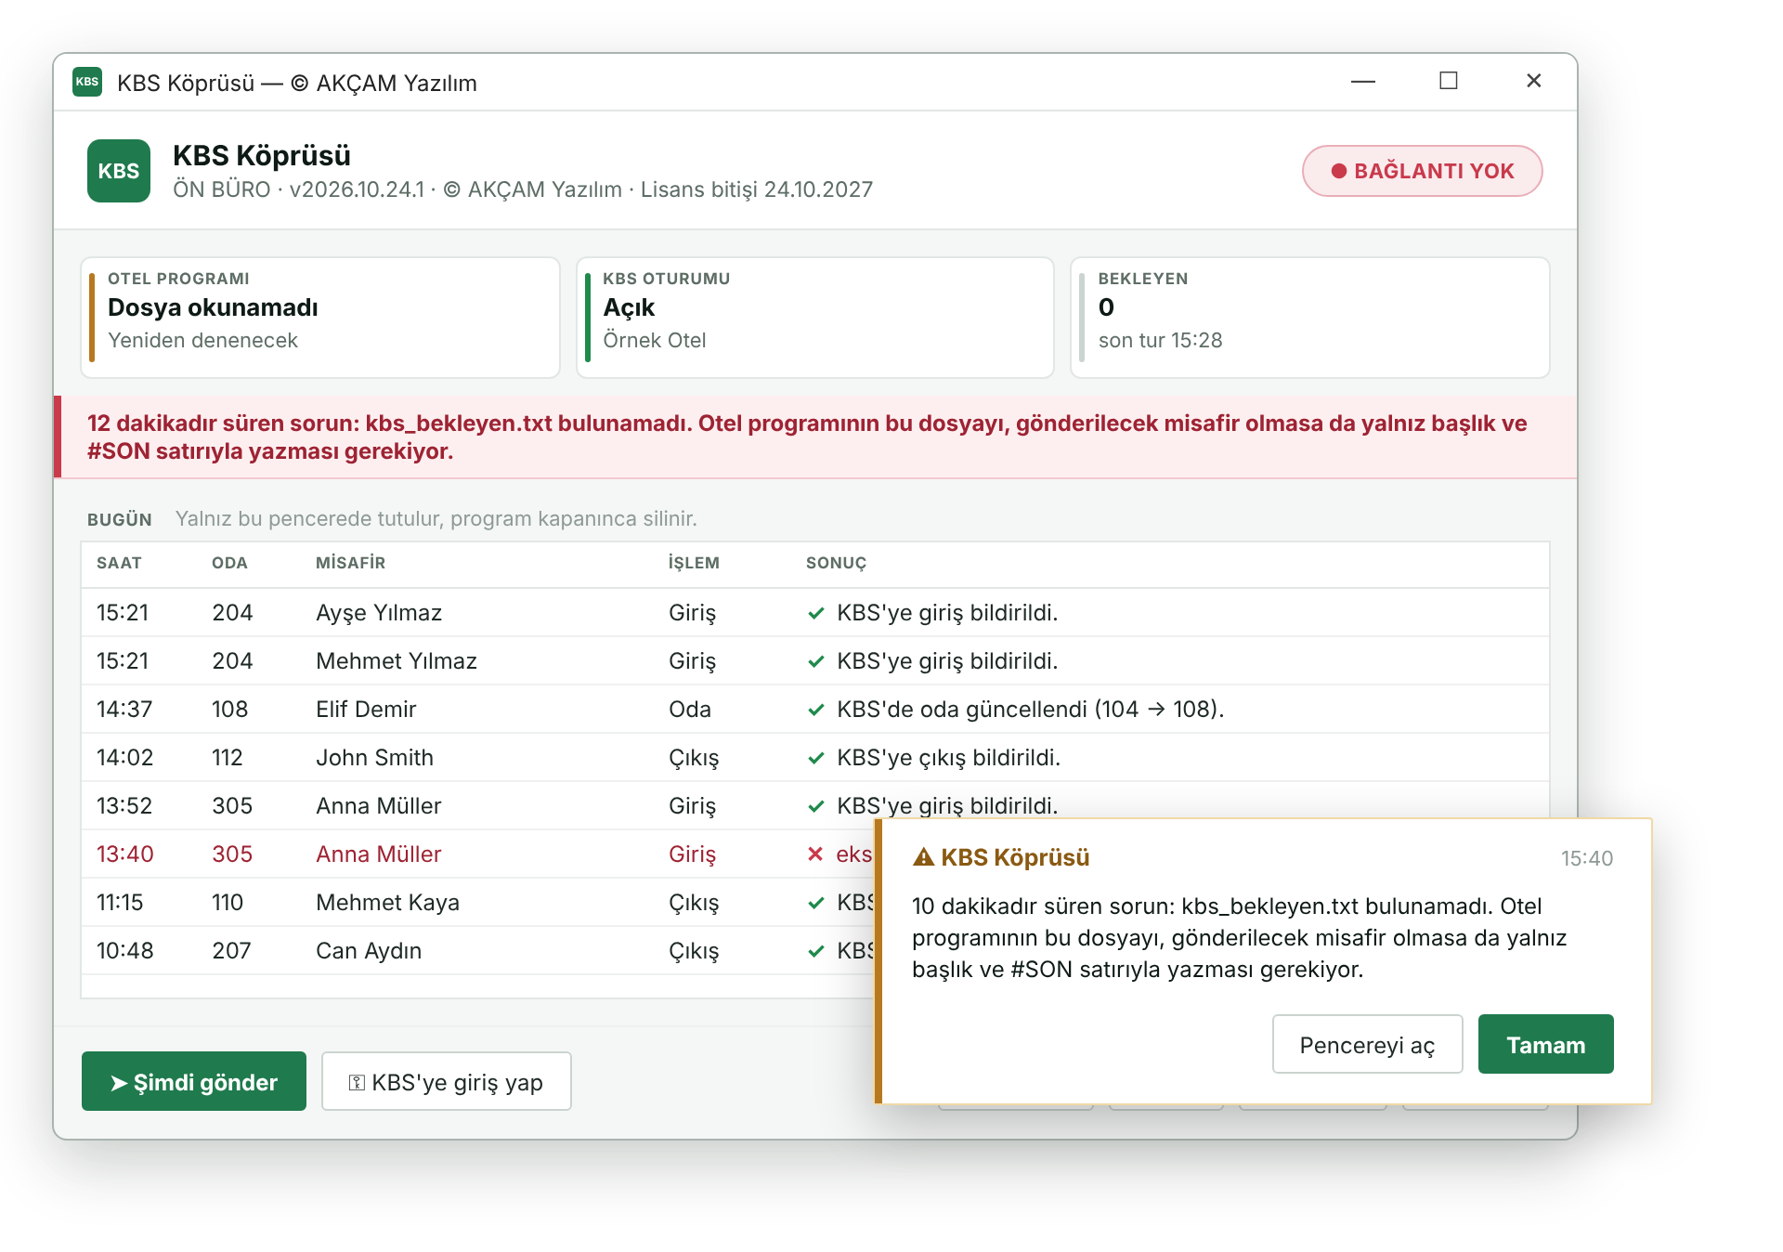
Task: Click the ODA column header
Action: 229,563
